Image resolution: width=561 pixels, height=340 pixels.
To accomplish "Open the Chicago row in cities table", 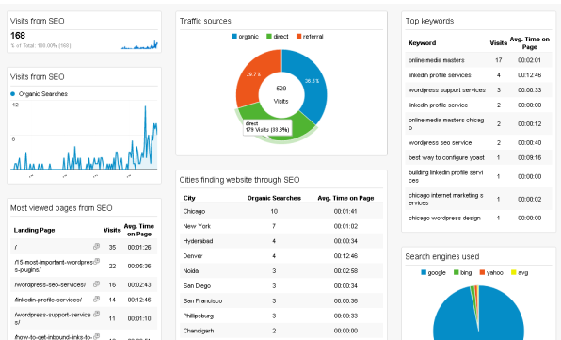I will click(281, 211).
